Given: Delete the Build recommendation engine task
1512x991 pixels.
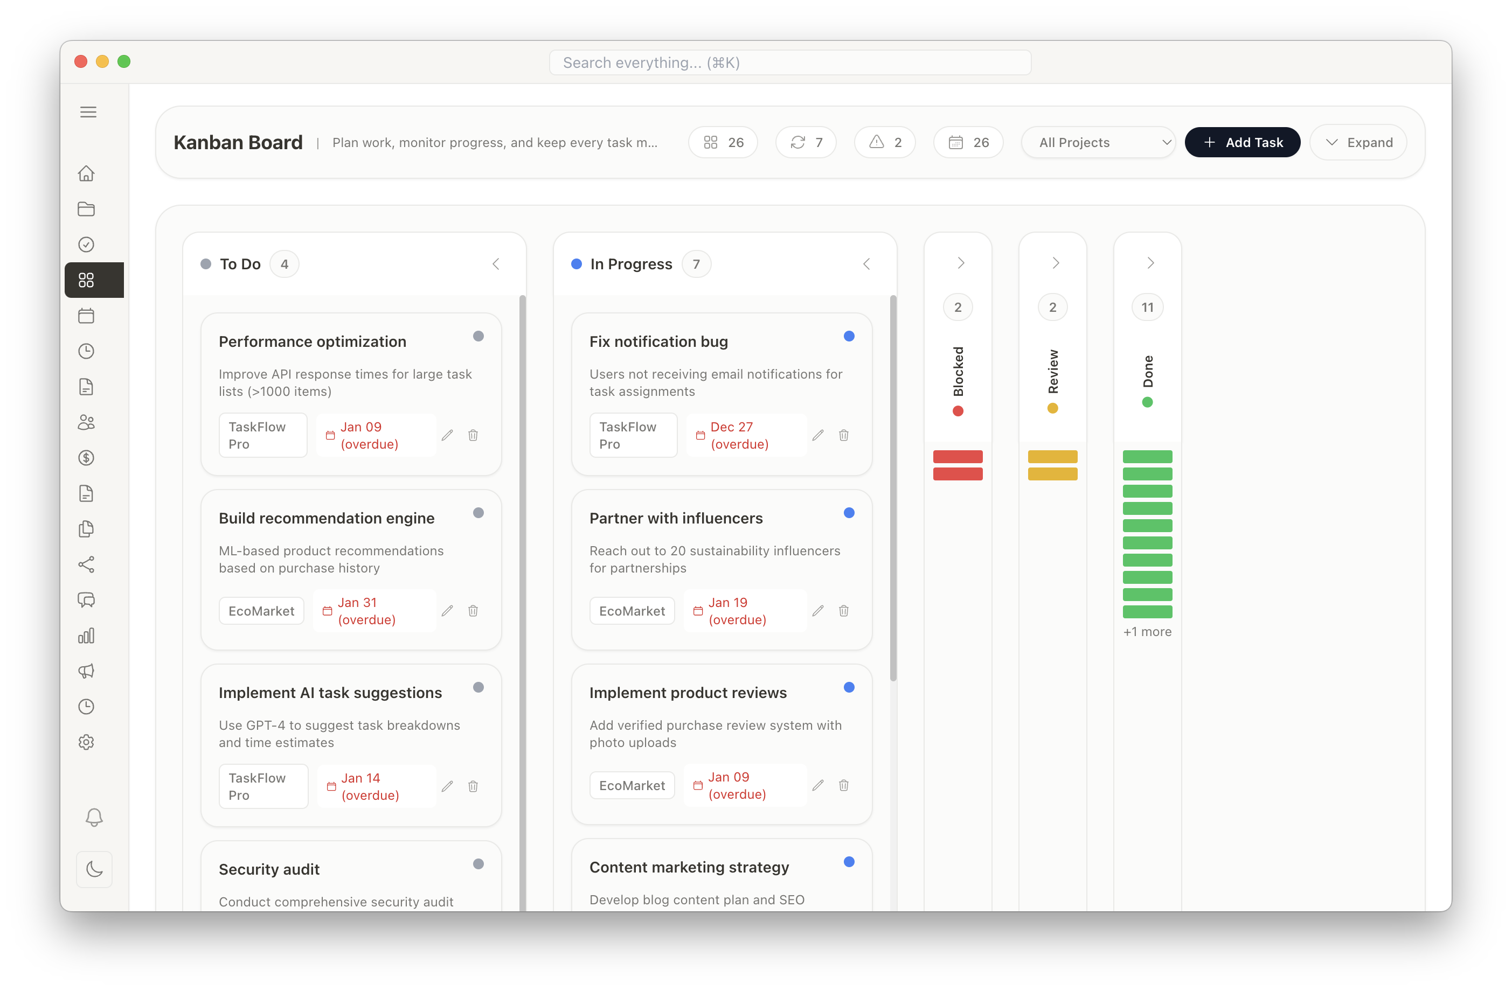Looking at the screenshot, I should 473,611.
